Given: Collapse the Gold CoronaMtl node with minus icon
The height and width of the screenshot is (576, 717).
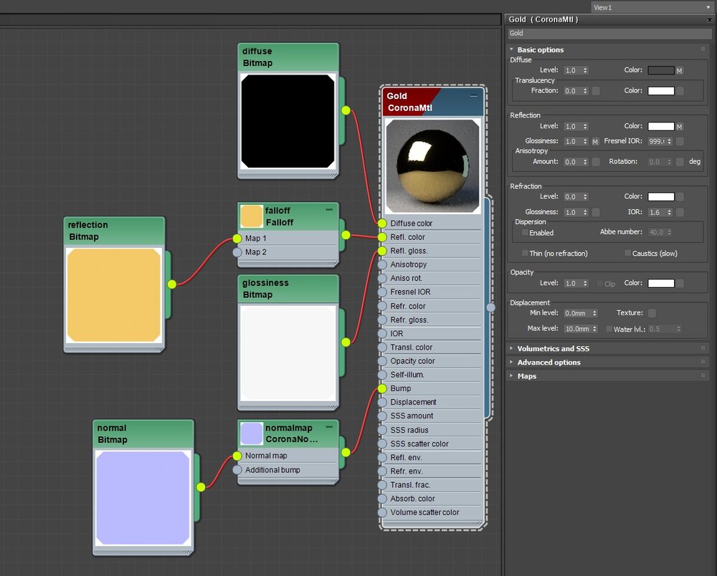Looking at the screenshot, I should [x=473, y=96].
